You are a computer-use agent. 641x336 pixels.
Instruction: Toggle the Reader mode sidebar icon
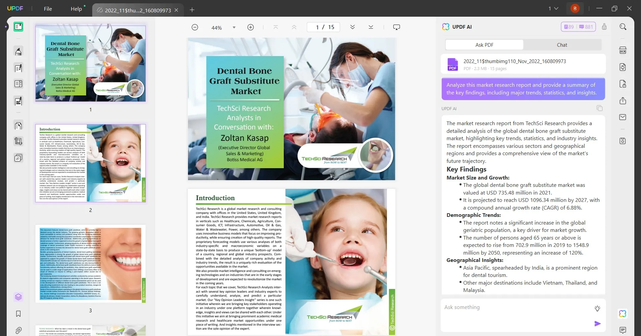tap(18, 27)
